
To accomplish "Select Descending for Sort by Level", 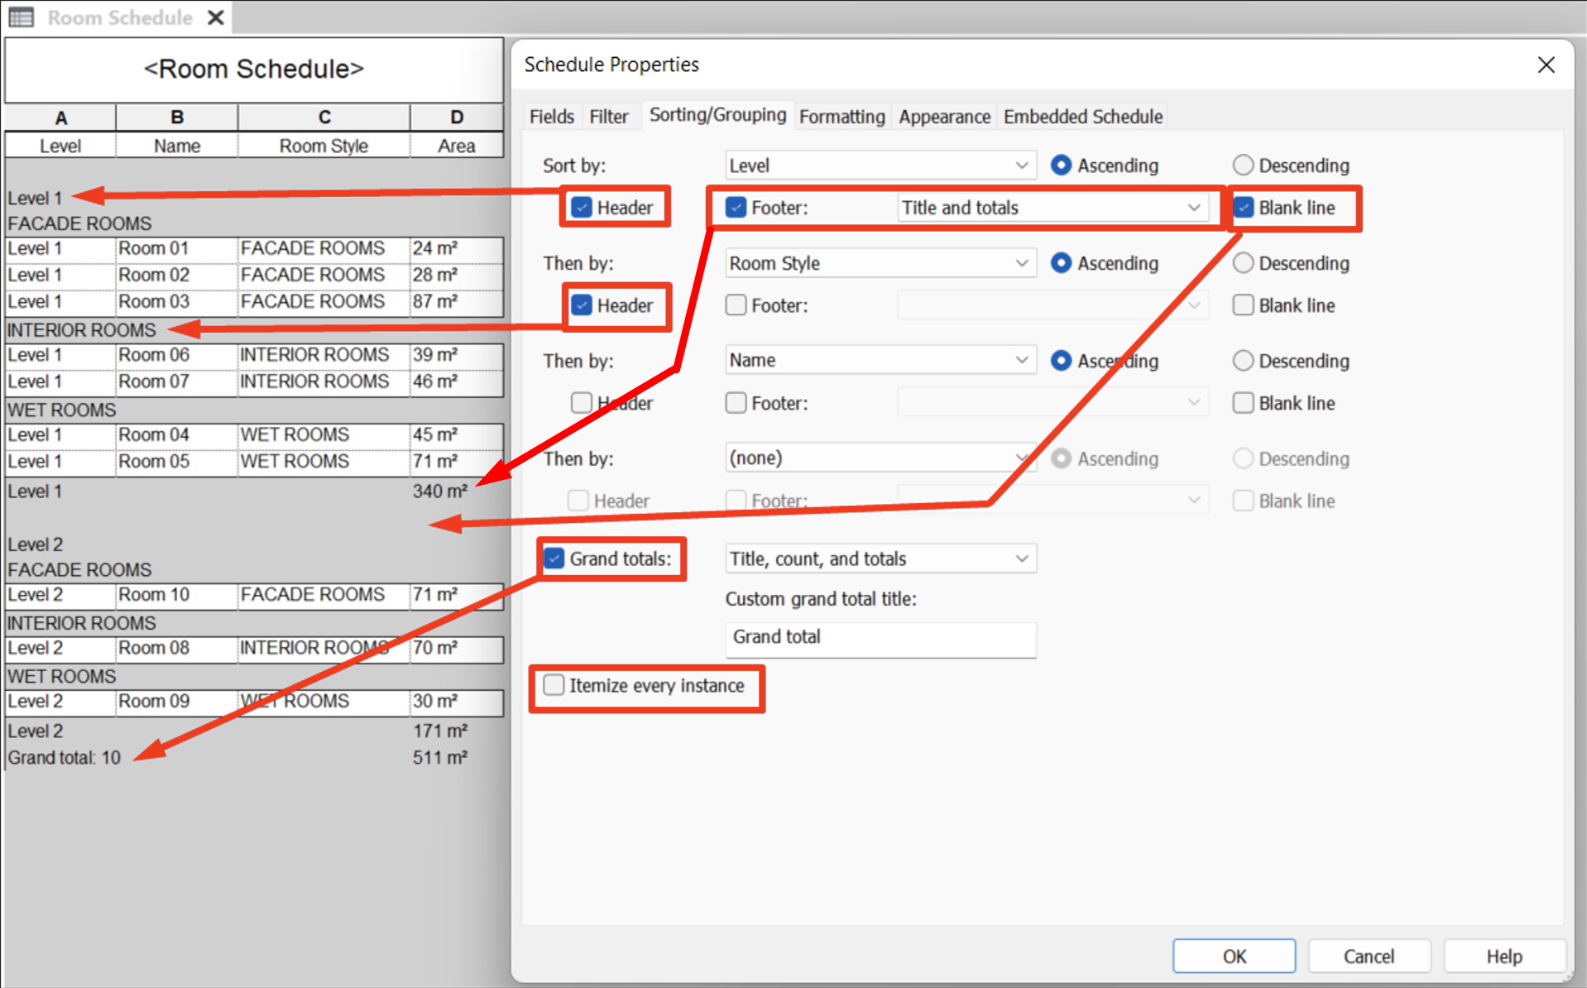I will (x=1243, y=165).
